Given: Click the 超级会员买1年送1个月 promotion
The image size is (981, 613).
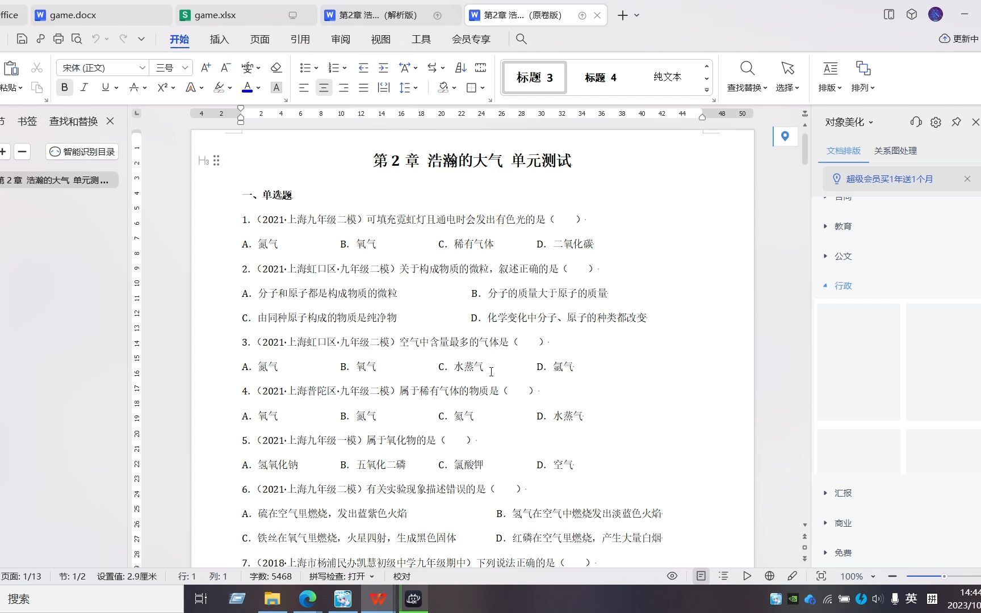Looking at the screenshot, I should click(x=889, y=178).
